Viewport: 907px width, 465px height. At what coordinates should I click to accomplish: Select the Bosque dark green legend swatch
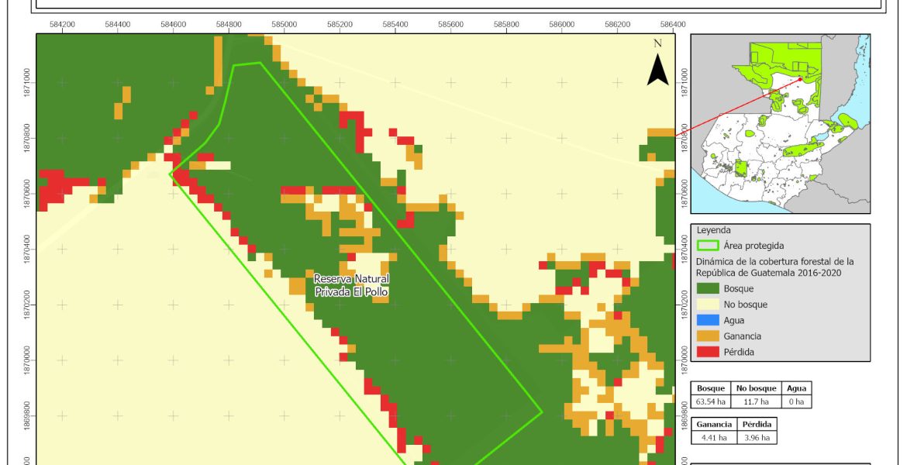(x=708, y=288)
